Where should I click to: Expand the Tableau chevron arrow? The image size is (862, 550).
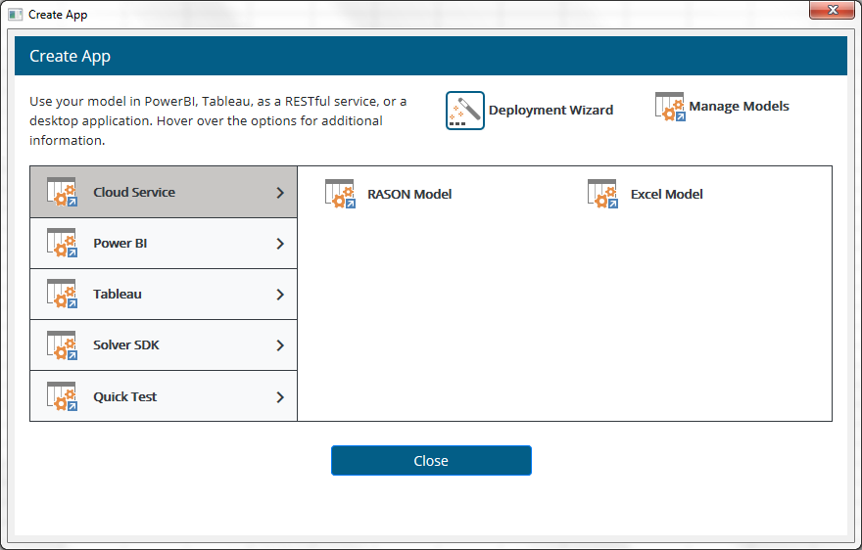[280, 295]
